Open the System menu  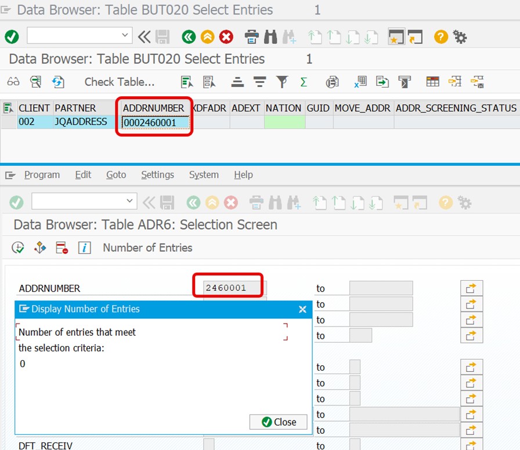coord(204,175)
